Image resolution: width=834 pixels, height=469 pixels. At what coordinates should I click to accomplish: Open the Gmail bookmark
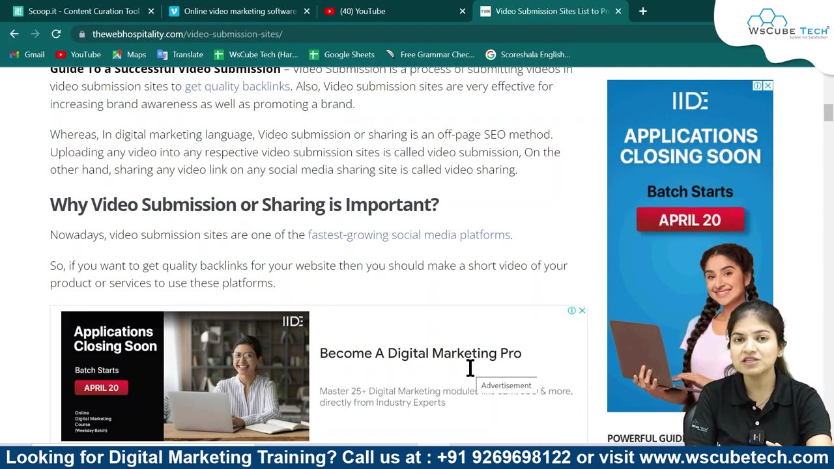click(27, 55)
